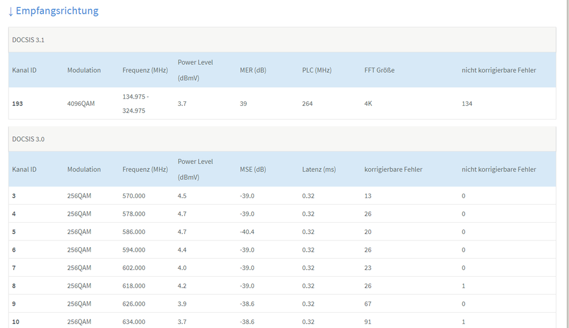Click MER value 39
This screenshot has height=328, width=569.
click(x=243, y=104)
